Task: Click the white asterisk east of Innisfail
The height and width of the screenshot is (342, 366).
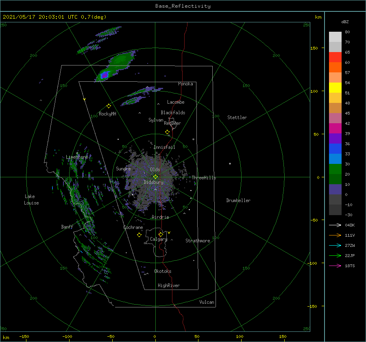Action: [193, 139]
